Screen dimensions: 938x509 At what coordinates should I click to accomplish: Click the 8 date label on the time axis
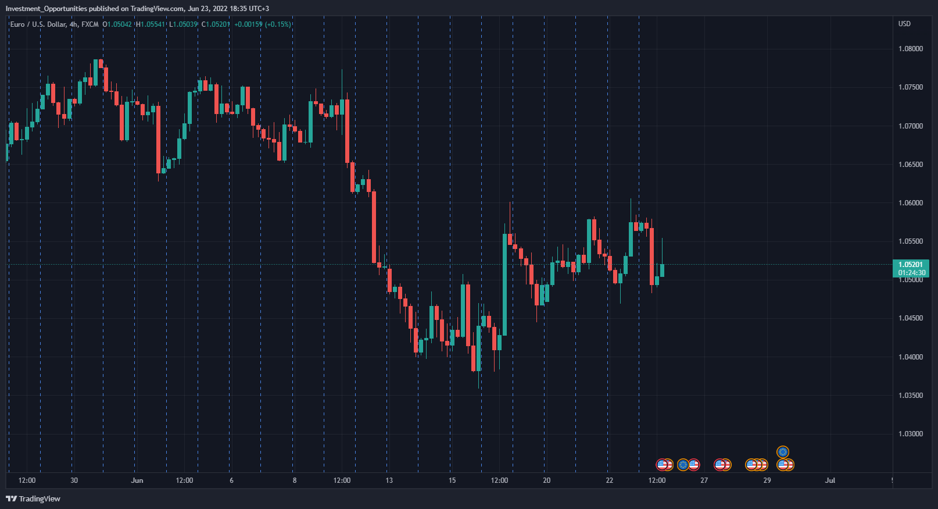point(295,480)
